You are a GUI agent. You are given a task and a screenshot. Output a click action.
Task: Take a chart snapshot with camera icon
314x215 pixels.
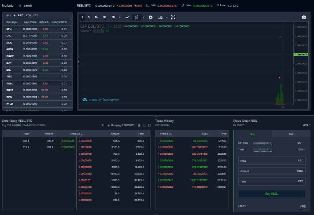coord(303,18)
